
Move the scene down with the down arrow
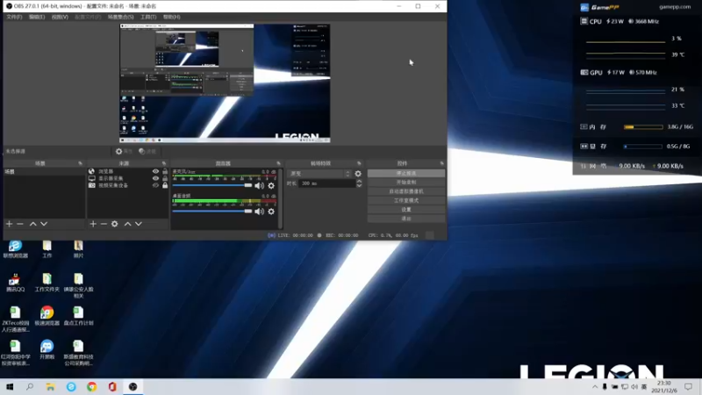pos(44,224)
